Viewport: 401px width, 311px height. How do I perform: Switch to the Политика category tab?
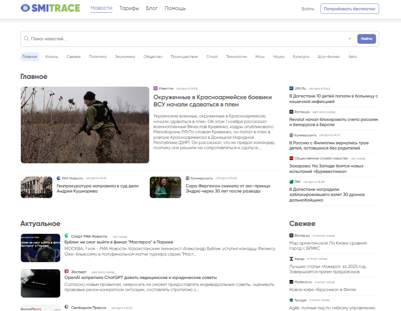[98, 56]
